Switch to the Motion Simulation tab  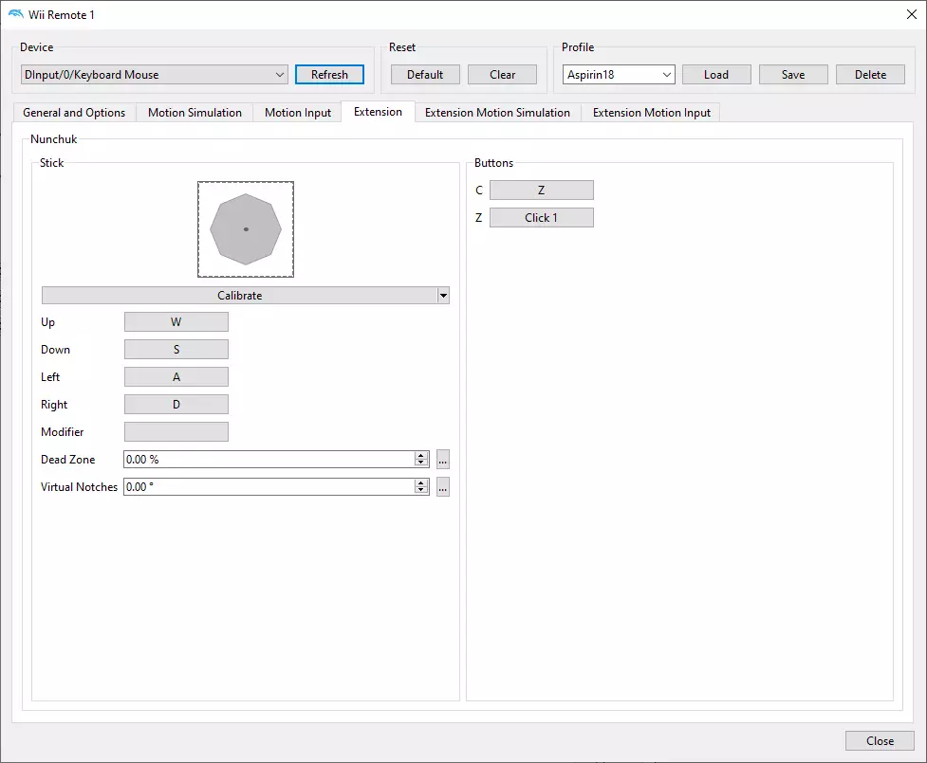click(195, 113)
